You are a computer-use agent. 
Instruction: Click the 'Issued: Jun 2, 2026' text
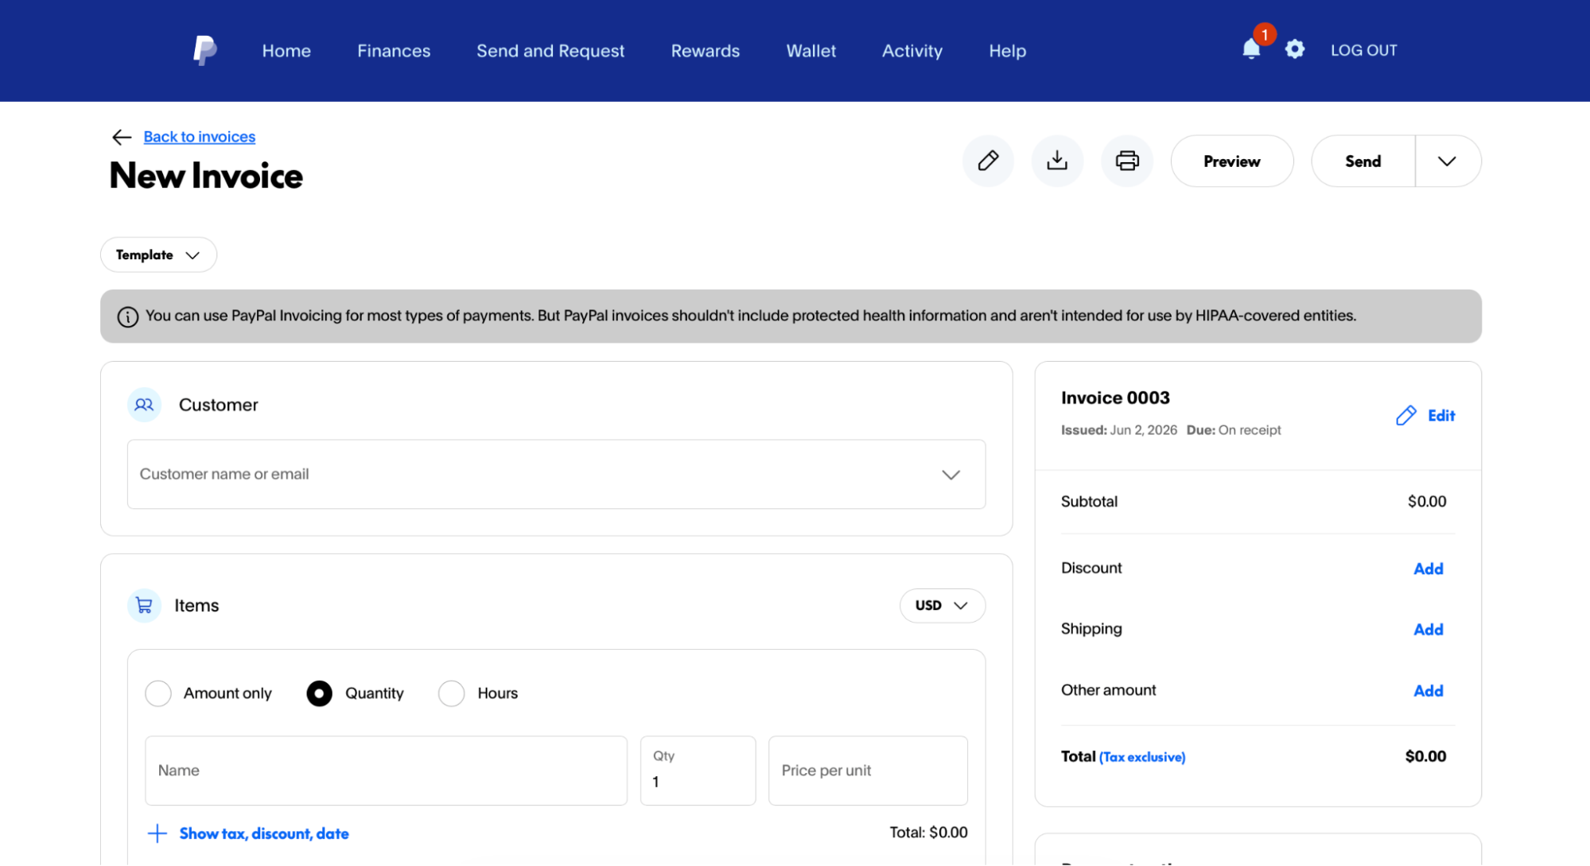(x=1118, y=430)
